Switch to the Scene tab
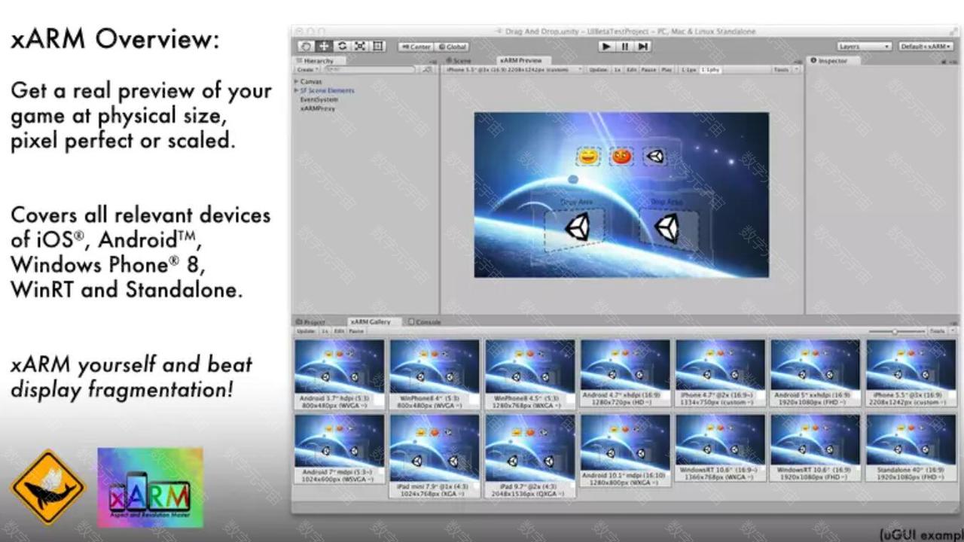The image size is (964, 542). [459, 61]
